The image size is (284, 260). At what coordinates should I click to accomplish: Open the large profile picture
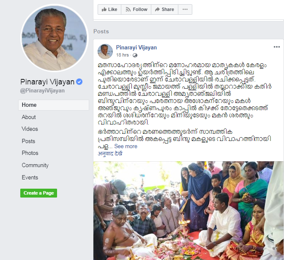pyautogui.click(x=55, y=38)
